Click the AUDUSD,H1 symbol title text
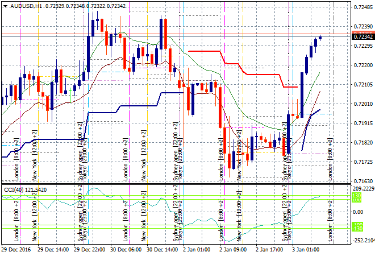 (26, 6)
